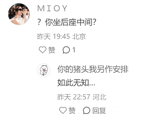Open MIOY's profile picture

tap(19, 14)
